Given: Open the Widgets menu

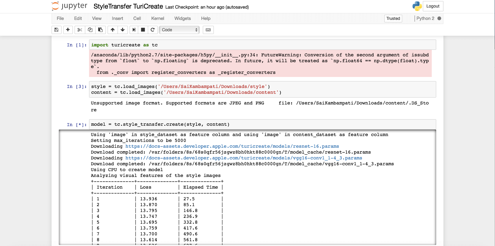Looking at the screenshot, I should [x=183, y=18].
